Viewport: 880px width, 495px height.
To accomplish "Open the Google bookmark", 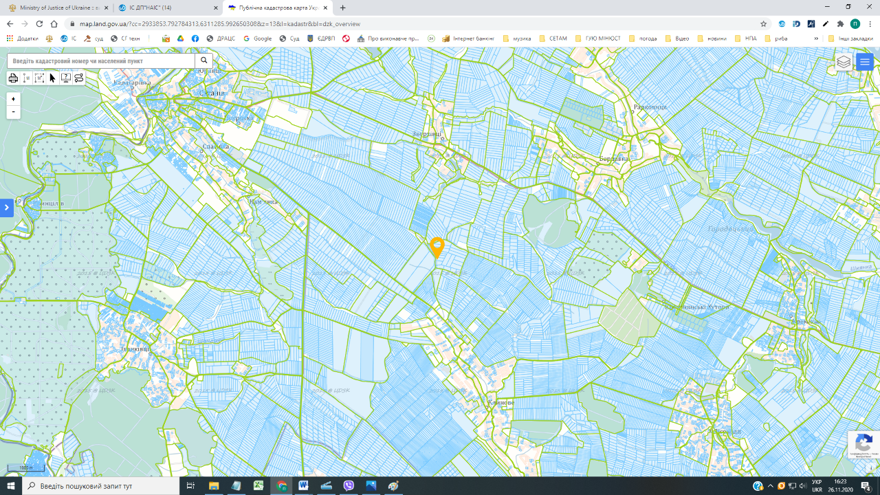I will 257,38.
